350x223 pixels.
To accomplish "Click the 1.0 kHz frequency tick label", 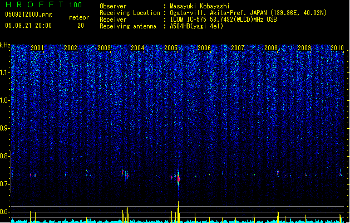I will (x=4, y=100).
